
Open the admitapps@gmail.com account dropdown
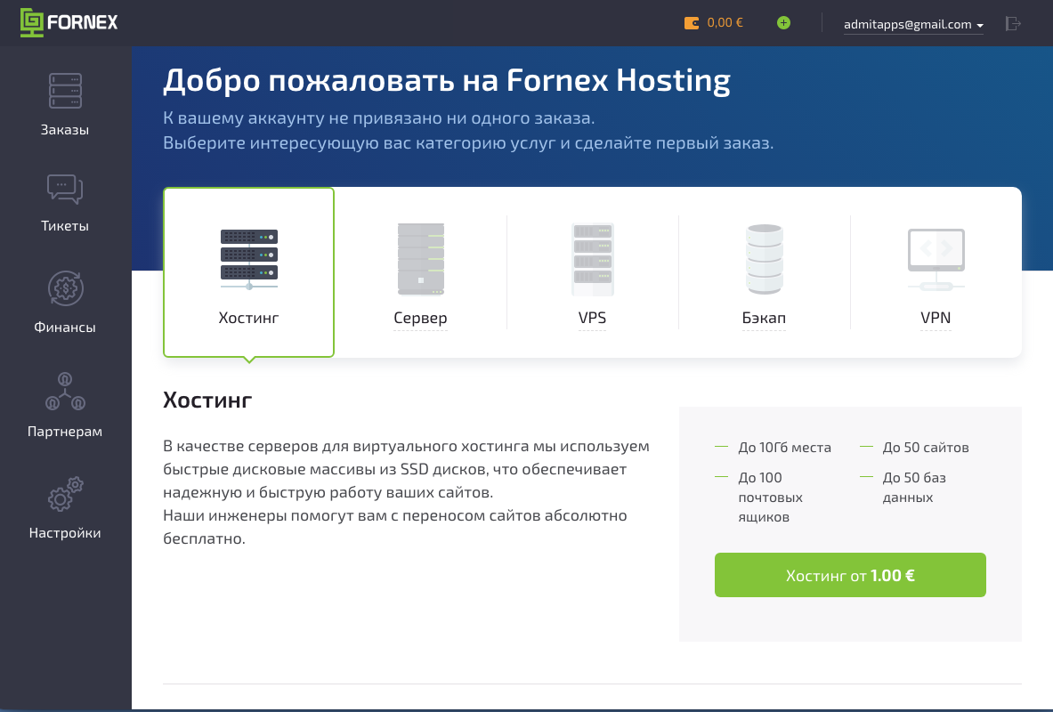click(x=913, y=24)
